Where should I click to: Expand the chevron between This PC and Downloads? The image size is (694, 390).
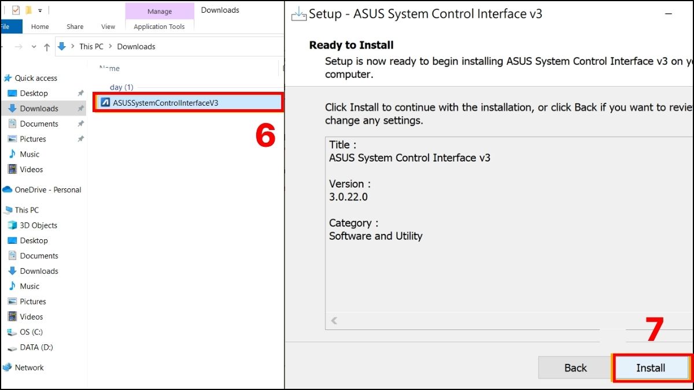111,47
